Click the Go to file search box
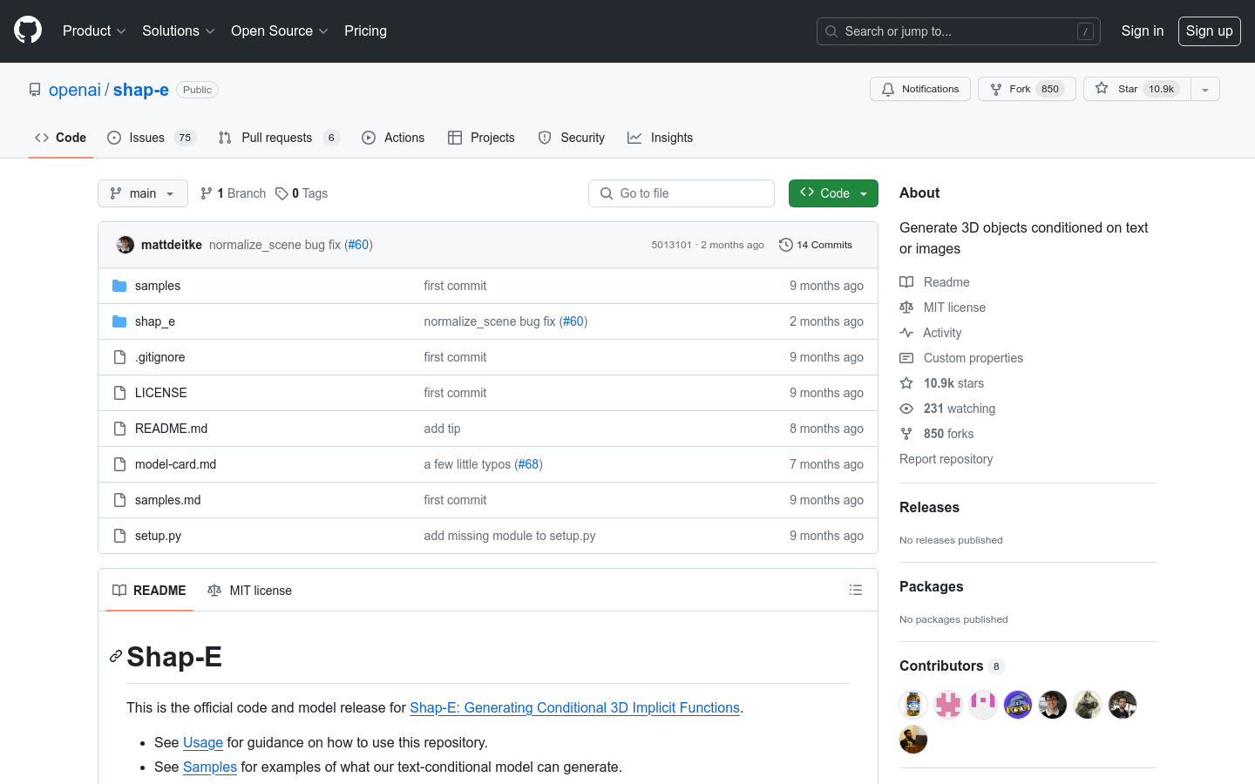The height and width of the screenshot is (784, 1255). [682, 193]
